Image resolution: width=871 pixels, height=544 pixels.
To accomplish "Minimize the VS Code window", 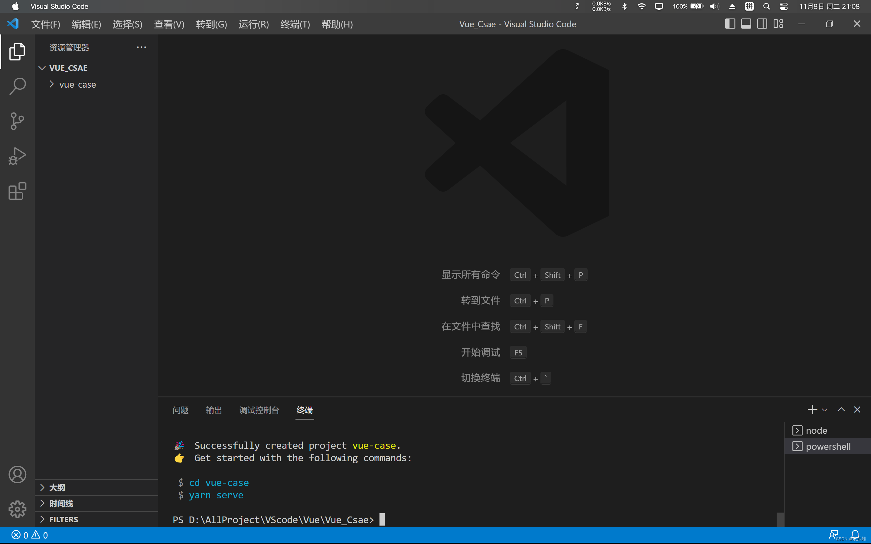I will pyautogui.click(x=801, y=24).
